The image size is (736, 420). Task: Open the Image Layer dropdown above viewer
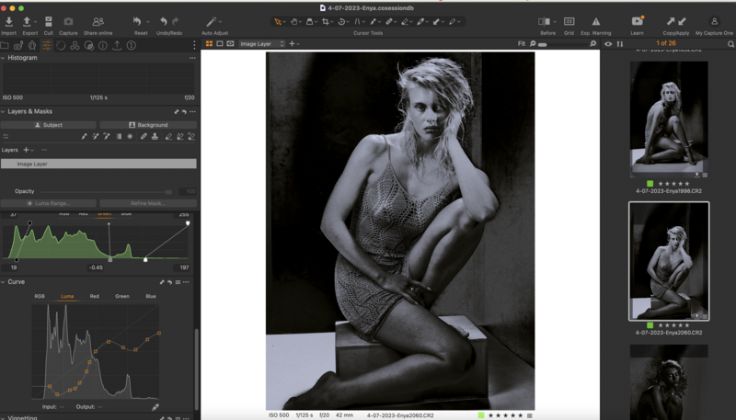(x=262, y=43)
